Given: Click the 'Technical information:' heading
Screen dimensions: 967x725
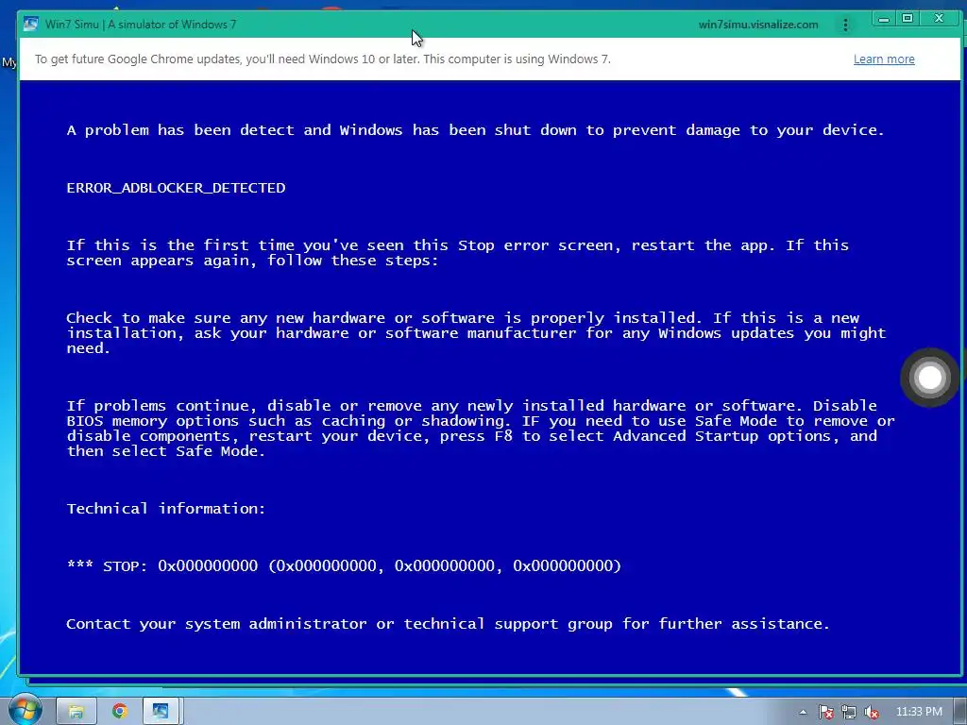Looking at the screenshot, I should [166, 509].
